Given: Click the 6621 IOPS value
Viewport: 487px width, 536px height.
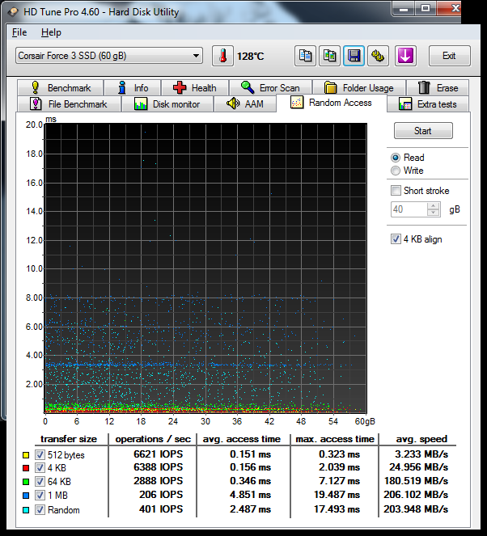Looking at the screenshot, I should coord(158,454).
